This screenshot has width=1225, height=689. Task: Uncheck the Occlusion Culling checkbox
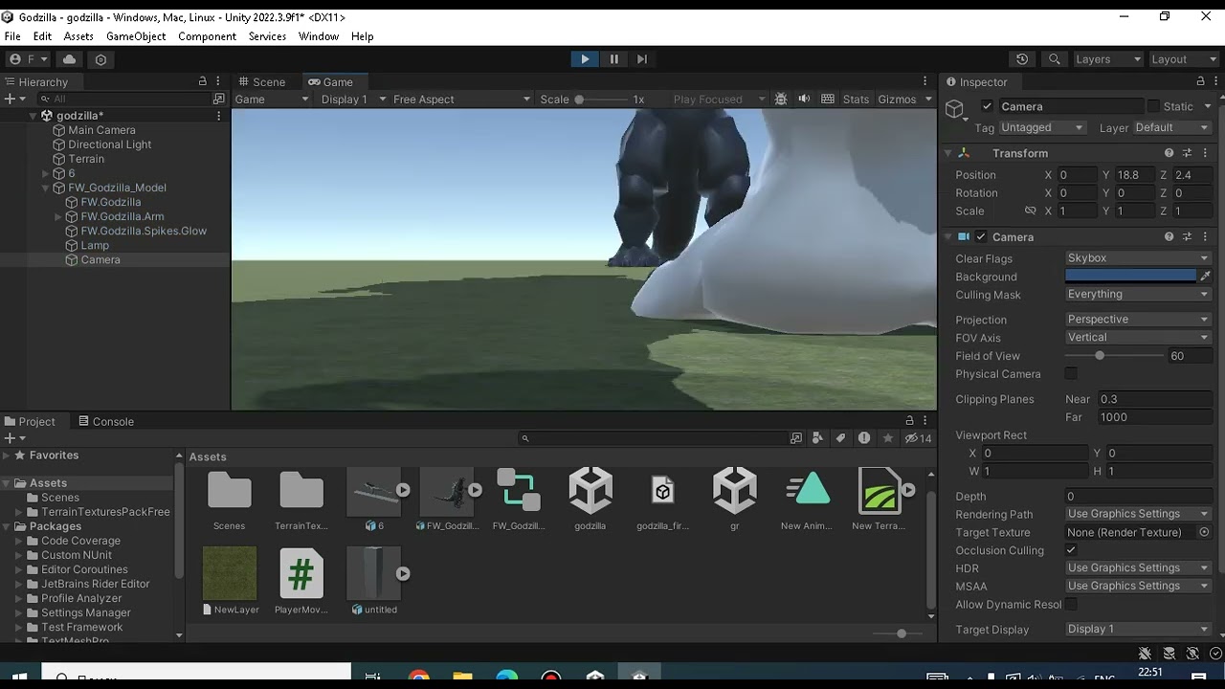point(1071,550)
